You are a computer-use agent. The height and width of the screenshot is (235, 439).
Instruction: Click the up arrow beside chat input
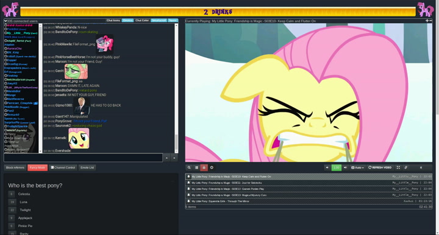coord(166,158)
